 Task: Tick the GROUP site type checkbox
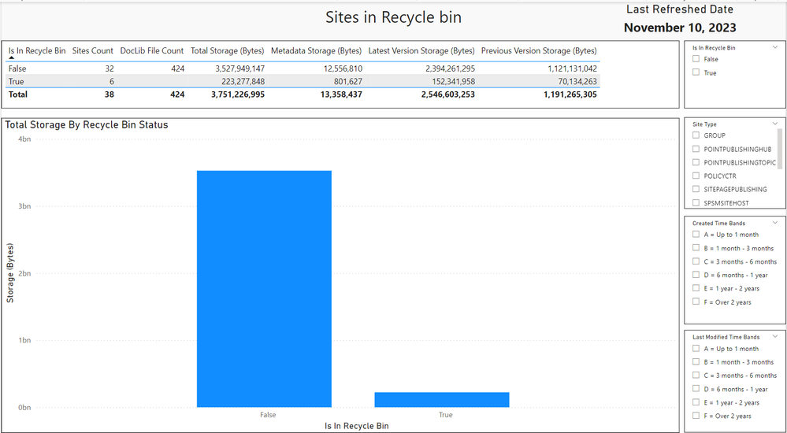click(696, 135)
